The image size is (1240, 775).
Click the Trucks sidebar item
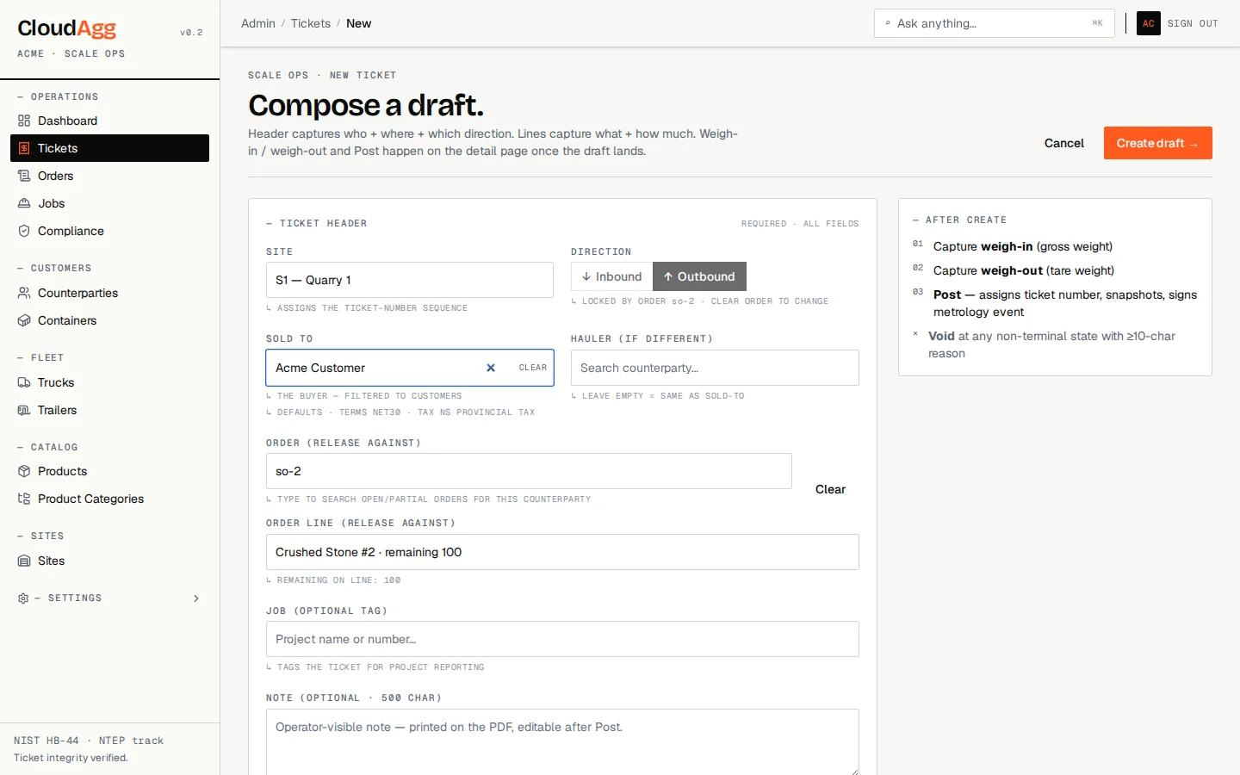(109, 382)
